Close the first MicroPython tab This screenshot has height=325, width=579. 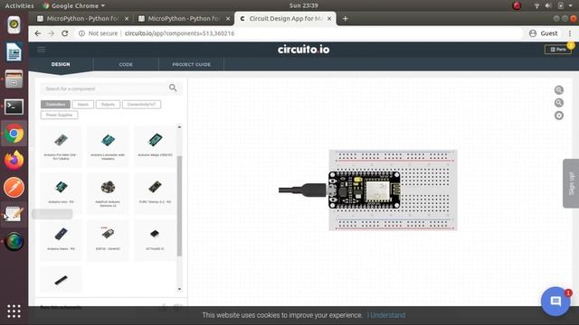pos(127,18)
